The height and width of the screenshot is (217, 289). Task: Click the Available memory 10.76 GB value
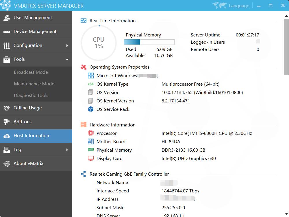pyautogui.click(x=163, y=56)
